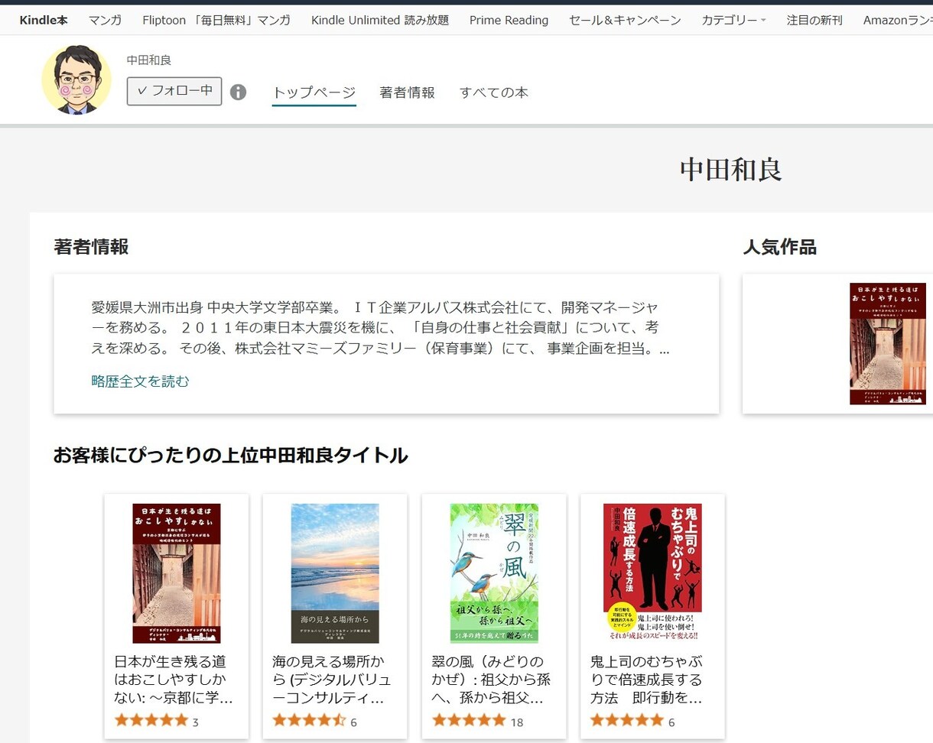Select Prime Reading in navigation bar

509,20
